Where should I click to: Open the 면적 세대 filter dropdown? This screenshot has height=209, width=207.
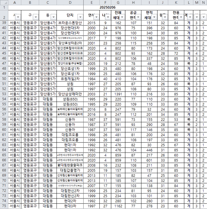[x=154, y=17]
